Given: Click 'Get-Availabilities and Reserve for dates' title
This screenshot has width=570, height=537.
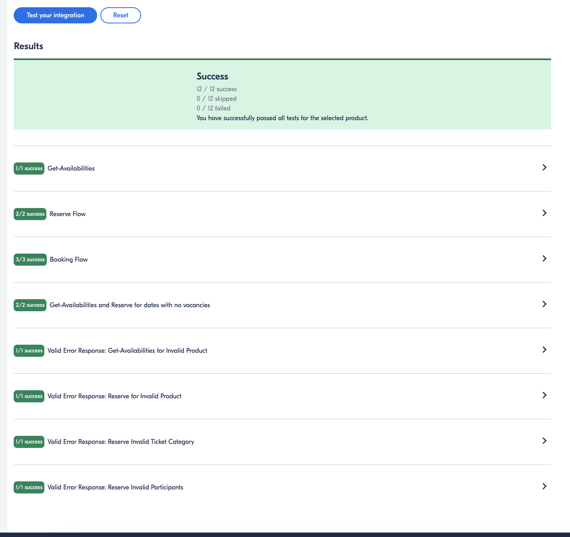Looking at the screenshot, I should (x=129, y=305).
